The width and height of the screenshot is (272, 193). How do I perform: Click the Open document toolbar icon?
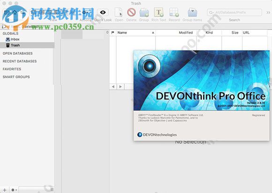tap(119, 13)
